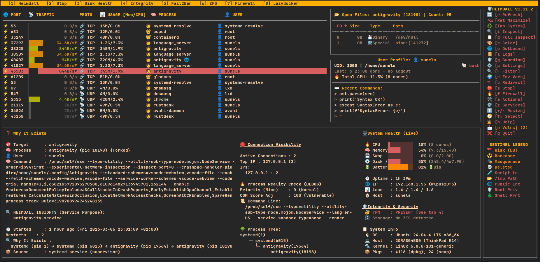540x262 pixels.
Task: Click the earth icon beside [e Env Vars]
Action: pyautogui.click(x=490, y=77)
